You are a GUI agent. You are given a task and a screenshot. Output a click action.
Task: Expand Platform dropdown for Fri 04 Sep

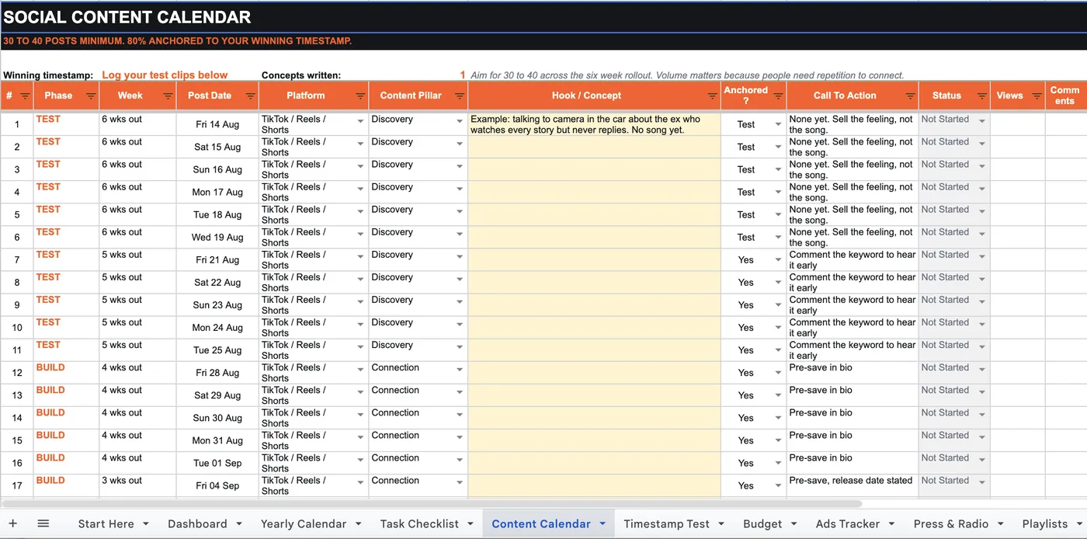(360, 483)
